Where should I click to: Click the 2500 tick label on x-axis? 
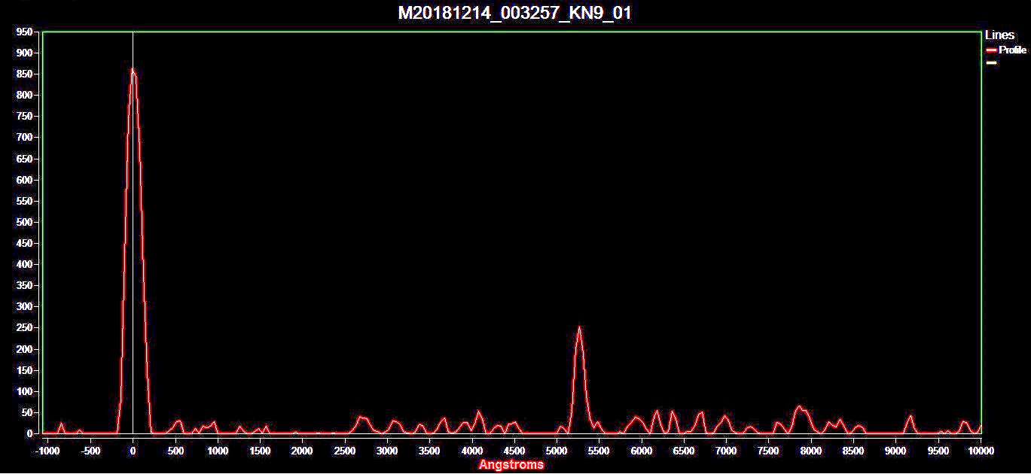pyautogui.click(x=345, y=451)
